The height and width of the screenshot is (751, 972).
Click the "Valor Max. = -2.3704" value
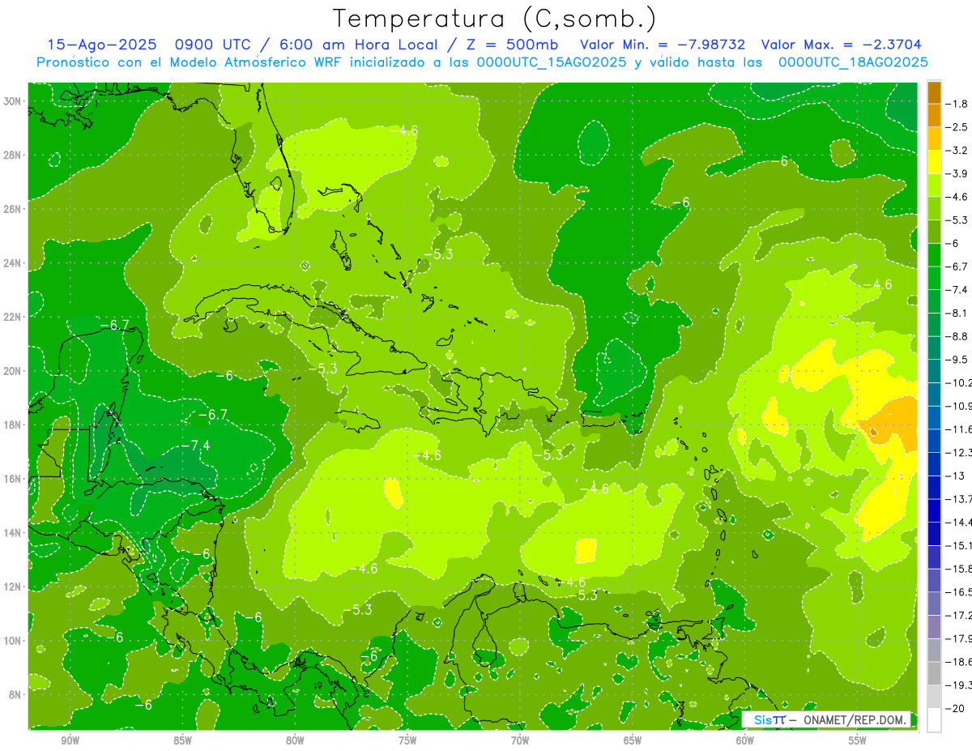842,45
